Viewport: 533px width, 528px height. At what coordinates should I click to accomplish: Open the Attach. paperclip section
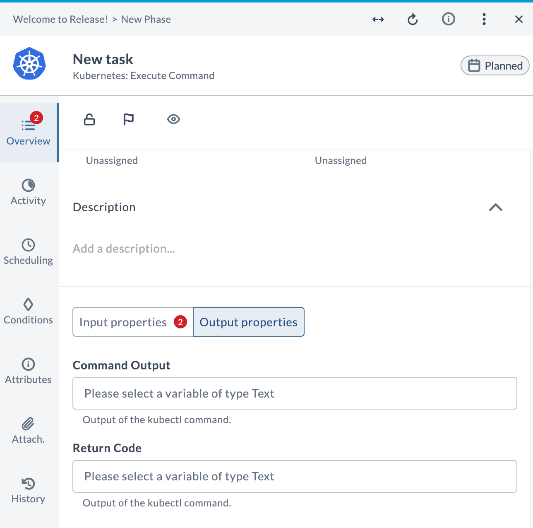coord(28,431)
